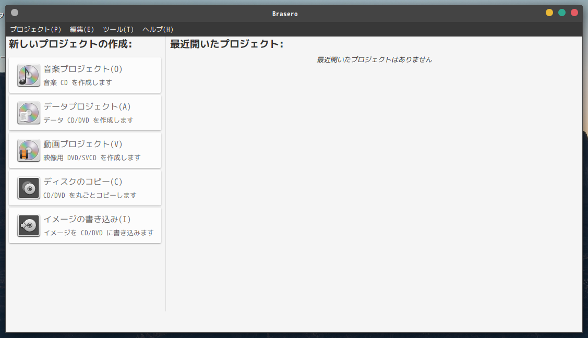Choose イメージの書き込み(I)
The width and height of the screenshot is (588, 338).
point(85,225)
